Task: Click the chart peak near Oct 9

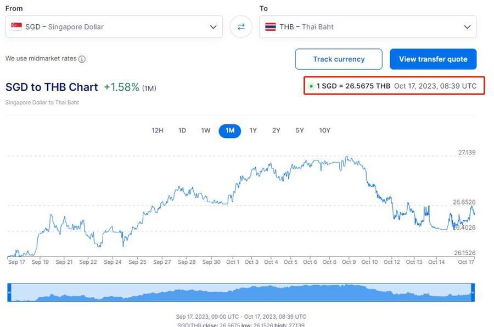Action: click(347, 157)
